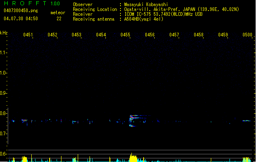Click the 0457 time axis marker
Viewport: 256px width, 162px height.
(174, 35)
